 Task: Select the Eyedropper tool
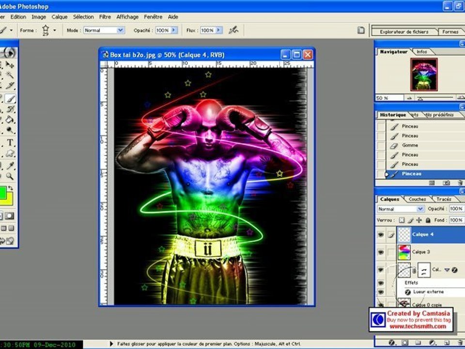tap(10, 166)
